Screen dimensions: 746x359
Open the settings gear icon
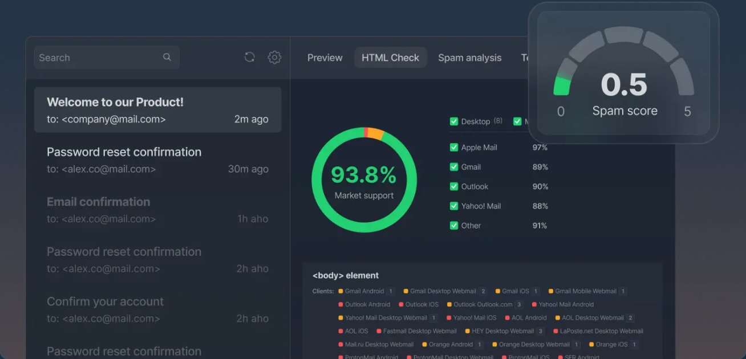click(x=274, y=57)
